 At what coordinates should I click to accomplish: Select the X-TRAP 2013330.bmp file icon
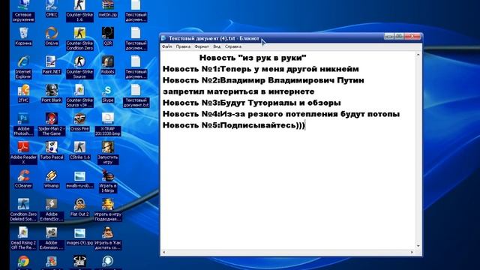pos(108,124)
